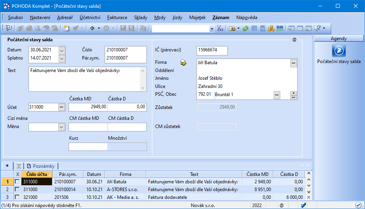The height and width of the screenshot is (209, 365).
Task: Click the address book icon beside Firma
Action: click(183, 62)
